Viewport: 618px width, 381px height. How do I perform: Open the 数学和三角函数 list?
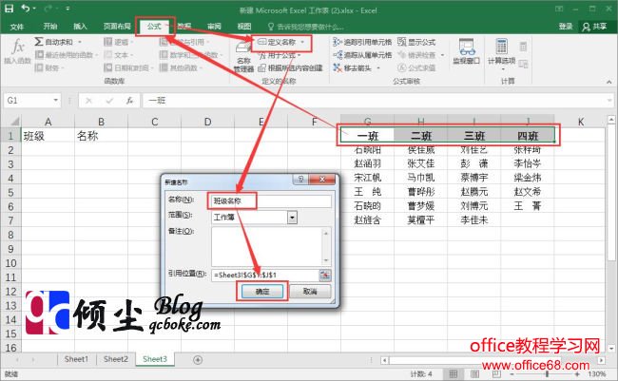(191, 55)
